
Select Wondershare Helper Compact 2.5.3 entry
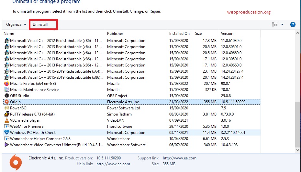pyautogui.click(x=40, y=139)
